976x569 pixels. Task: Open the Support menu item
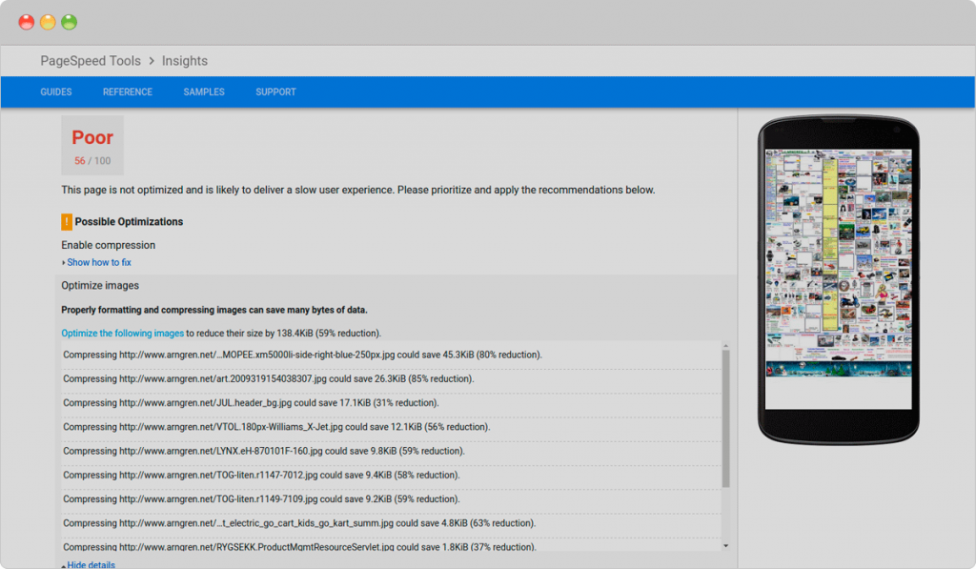[x=275, y=92]
